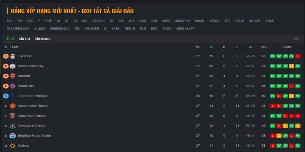Click Liverpool's red L form badge
Viewport: 305px width, 152px height.
pyautogui.click(x=298, y=56)
